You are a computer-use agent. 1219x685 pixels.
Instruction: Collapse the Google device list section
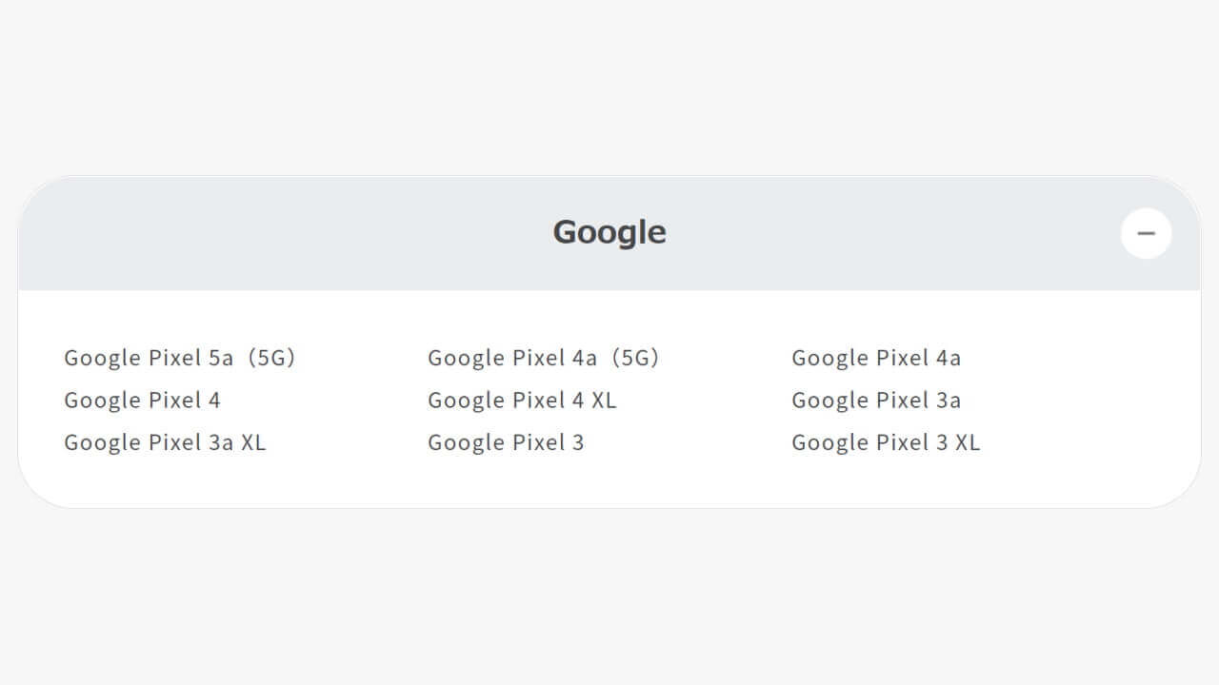1146,233
